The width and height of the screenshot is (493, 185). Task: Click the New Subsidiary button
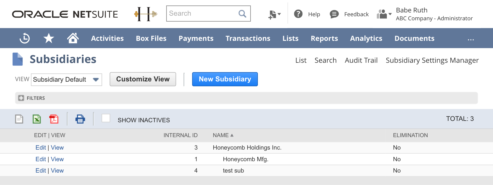[225, 79]
